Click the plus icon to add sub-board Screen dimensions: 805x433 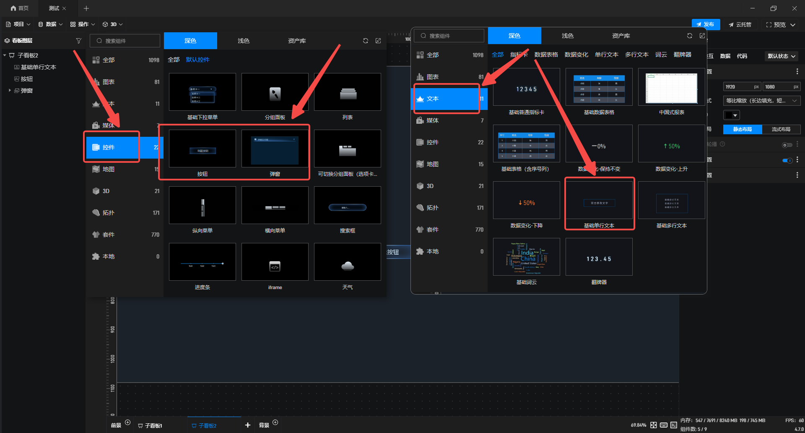[248, 425]
